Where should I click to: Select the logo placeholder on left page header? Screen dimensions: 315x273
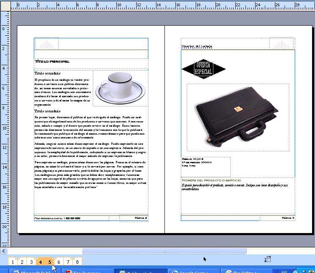tap(47, 44)
